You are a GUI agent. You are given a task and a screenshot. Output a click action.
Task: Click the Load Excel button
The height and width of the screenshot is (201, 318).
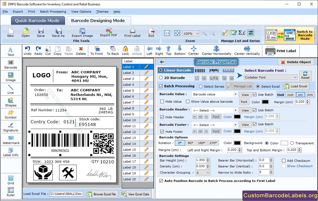coord(296,86)
